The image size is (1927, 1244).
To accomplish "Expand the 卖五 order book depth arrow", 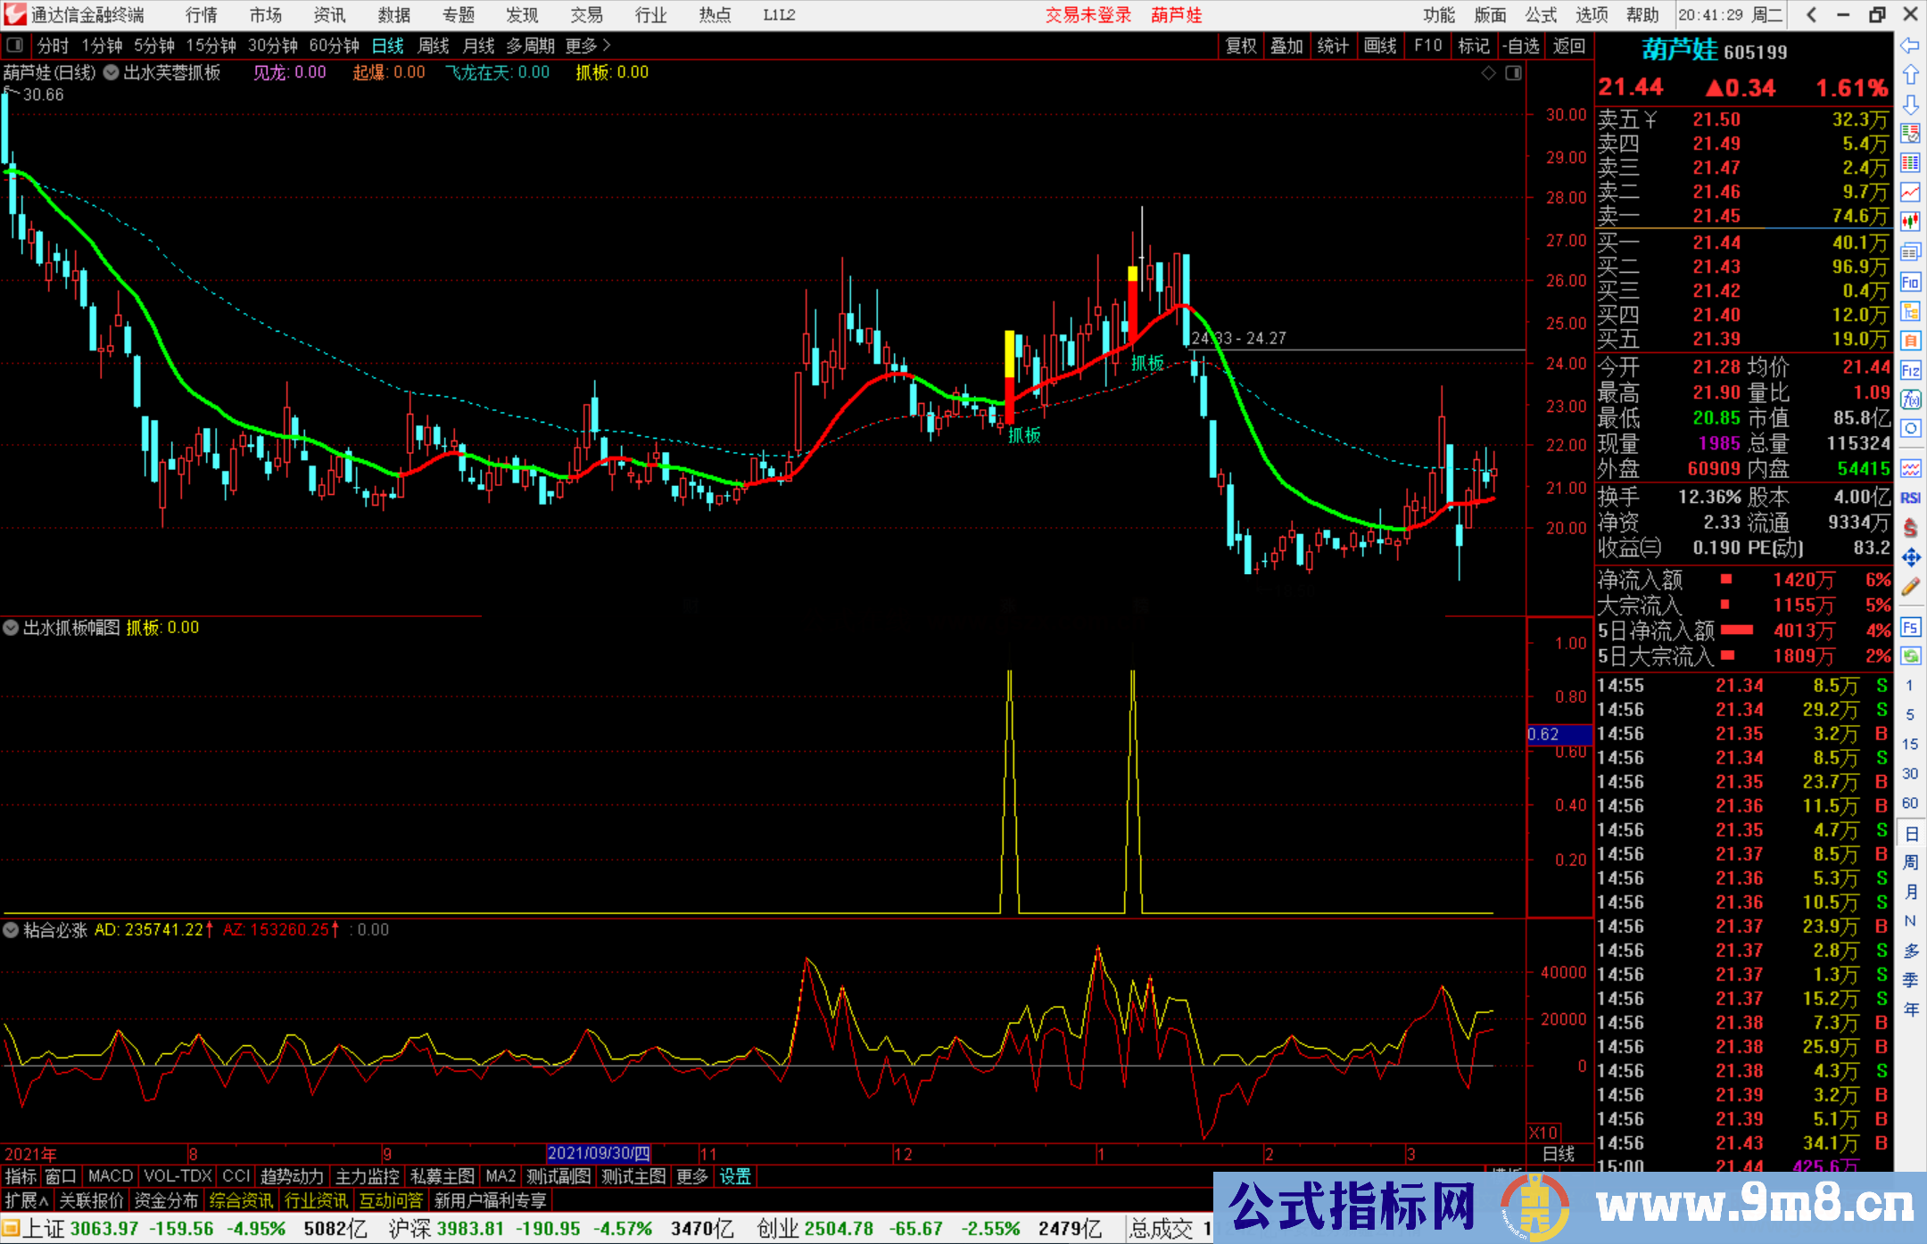I will tap(1650, 119).
